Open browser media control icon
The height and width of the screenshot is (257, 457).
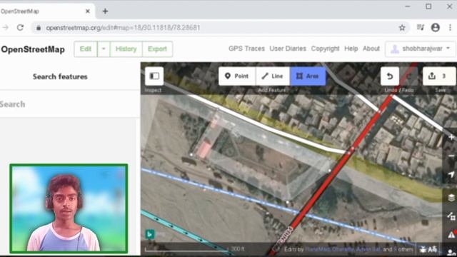(x=421, y=28)
